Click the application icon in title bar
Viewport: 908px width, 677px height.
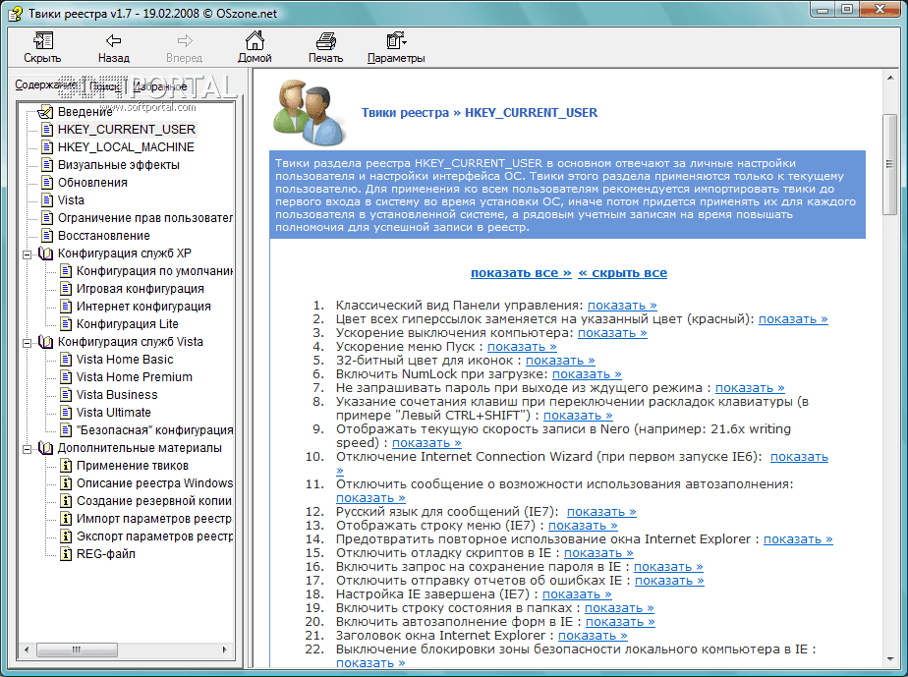[15, 13]
